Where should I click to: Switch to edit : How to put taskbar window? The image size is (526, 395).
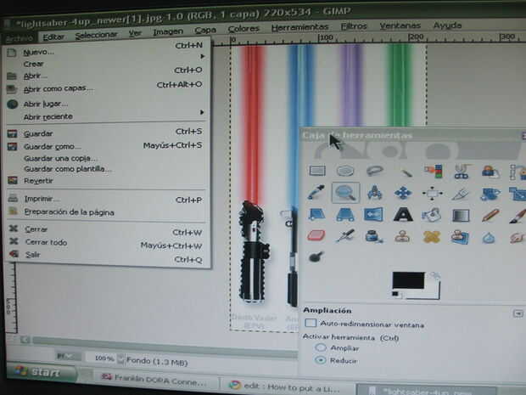coord(285,387)
